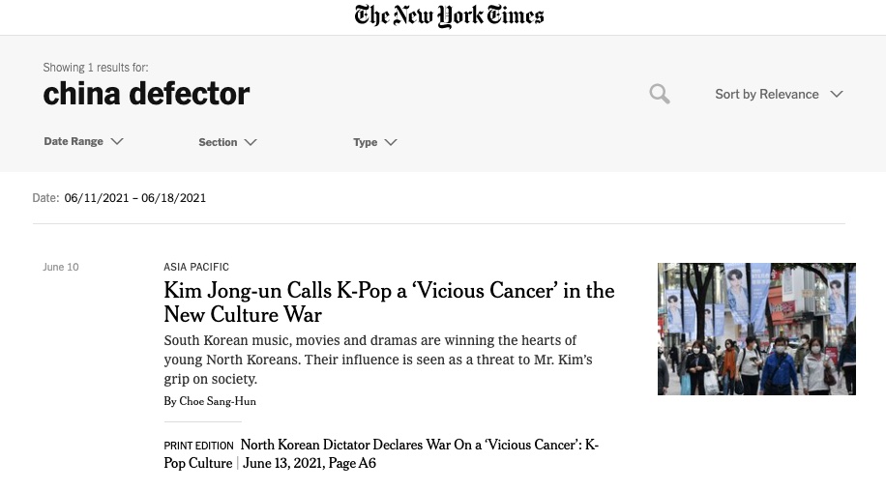Image resolution: width=886 pixels, height=490 pixels.
Task: Click the 'June 13, 2021, Page A6' text
Action: [x=310, y=464]
